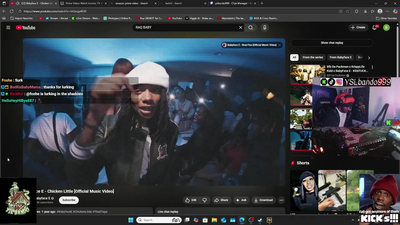Click the YouTube search field

click(x=186, y=27)
